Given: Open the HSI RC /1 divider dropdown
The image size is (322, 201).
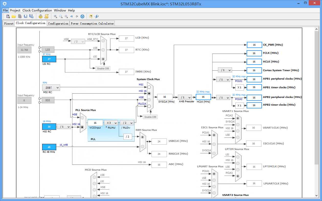Looking at the screenshot, I should [64, 127].
